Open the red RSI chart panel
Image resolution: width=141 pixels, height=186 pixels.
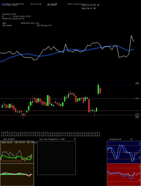click(124, 175)
